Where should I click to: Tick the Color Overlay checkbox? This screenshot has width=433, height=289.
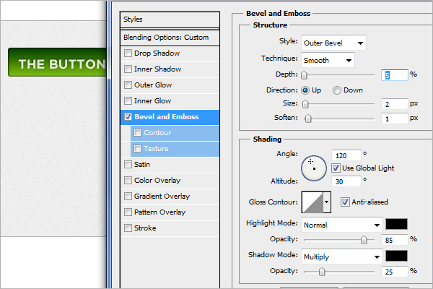(128, 181)
